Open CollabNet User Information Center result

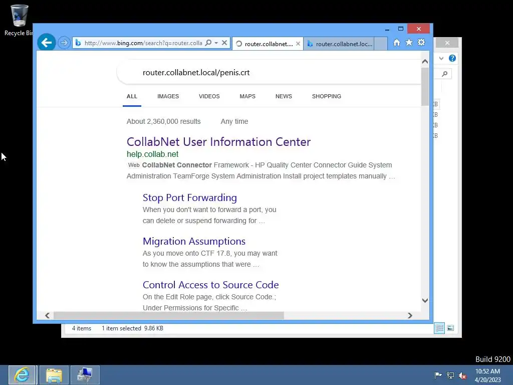pyautogui.click(x=218, y=142)
